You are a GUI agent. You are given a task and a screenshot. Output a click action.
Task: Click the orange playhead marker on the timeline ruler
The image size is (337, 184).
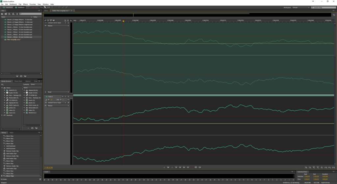(x=123, y=21)
